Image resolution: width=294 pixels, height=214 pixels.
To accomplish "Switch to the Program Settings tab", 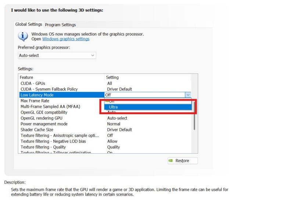I will 60,25.
